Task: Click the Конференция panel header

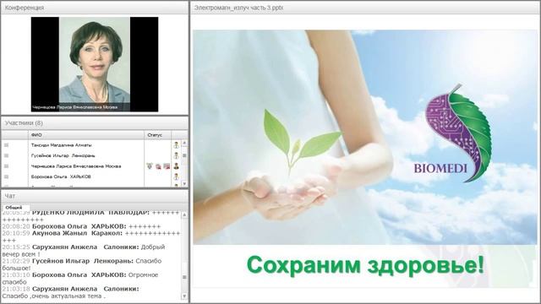Action: click(95, 8)
